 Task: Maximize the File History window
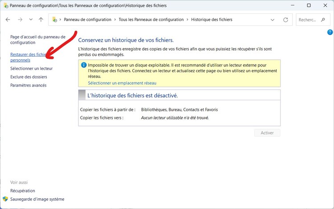click(x=309, y=5)
